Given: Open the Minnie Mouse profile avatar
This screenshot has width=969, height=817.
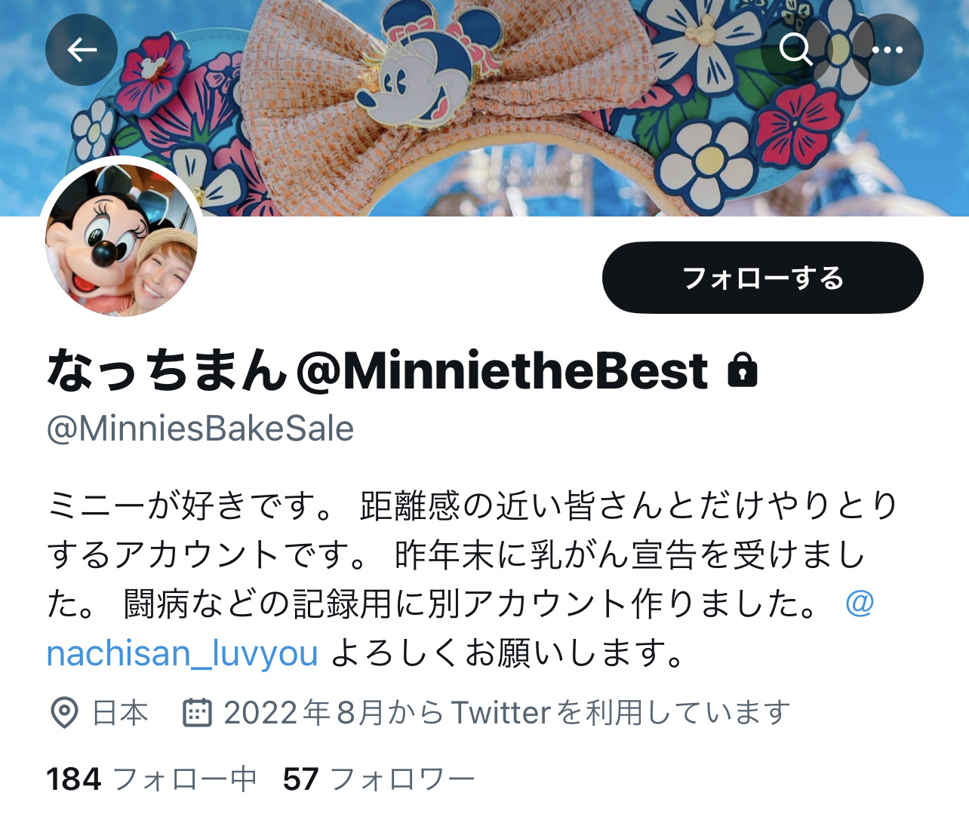Looking at the screenshot, I should tap(122, 237).
